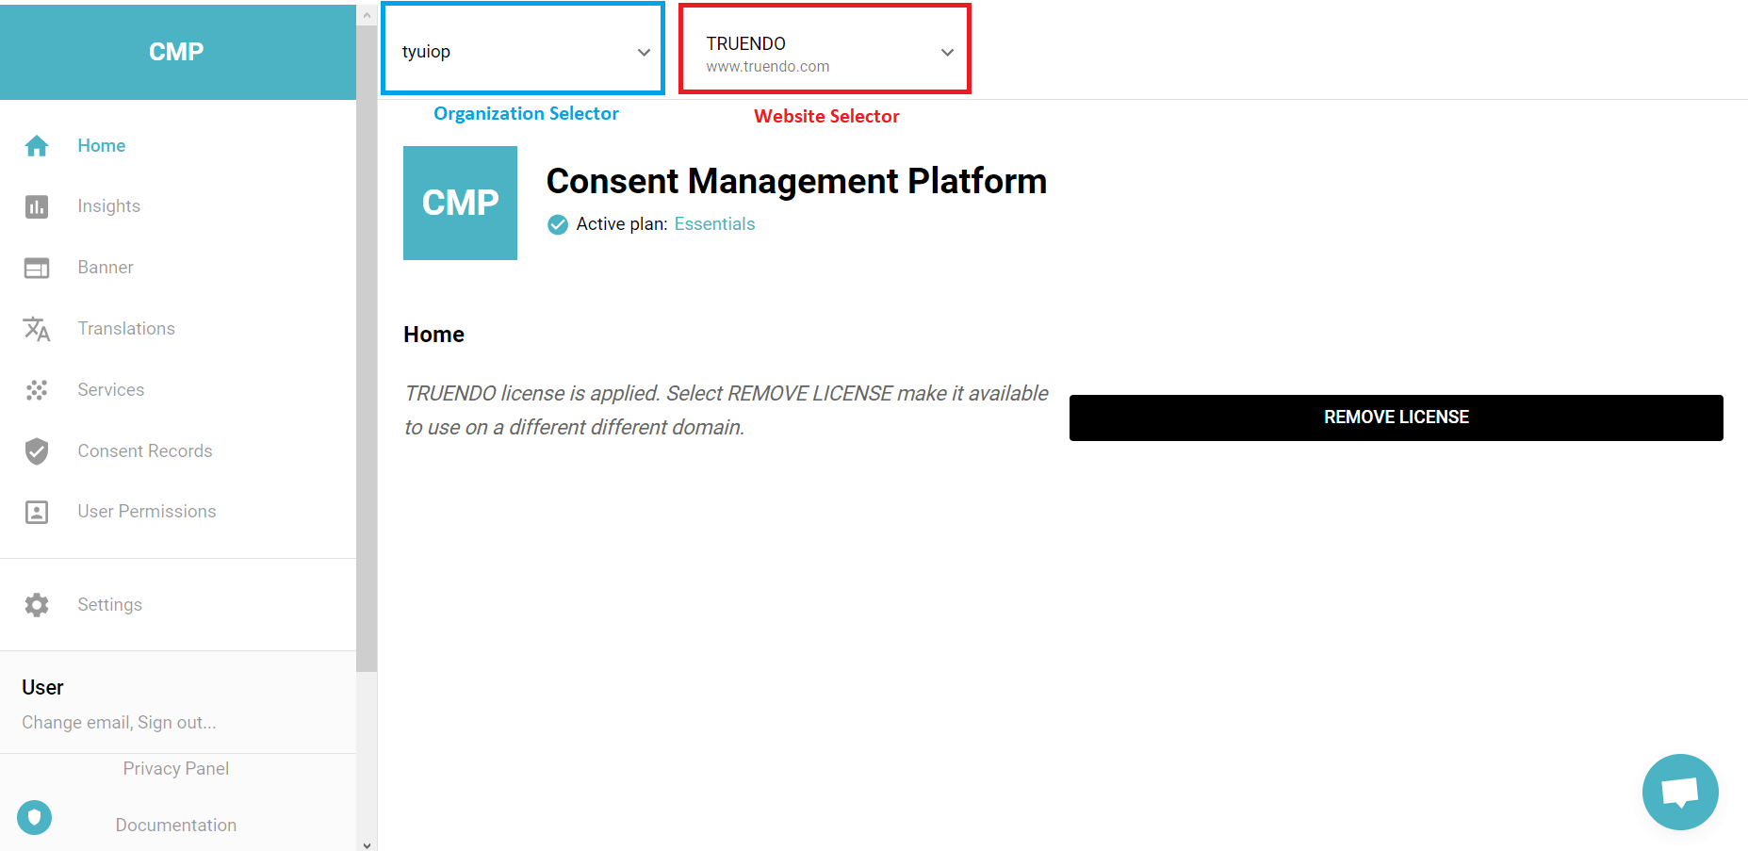Click the Home house icon
The width and height of the screenshot is (1748, 851).
coord(37,146)
